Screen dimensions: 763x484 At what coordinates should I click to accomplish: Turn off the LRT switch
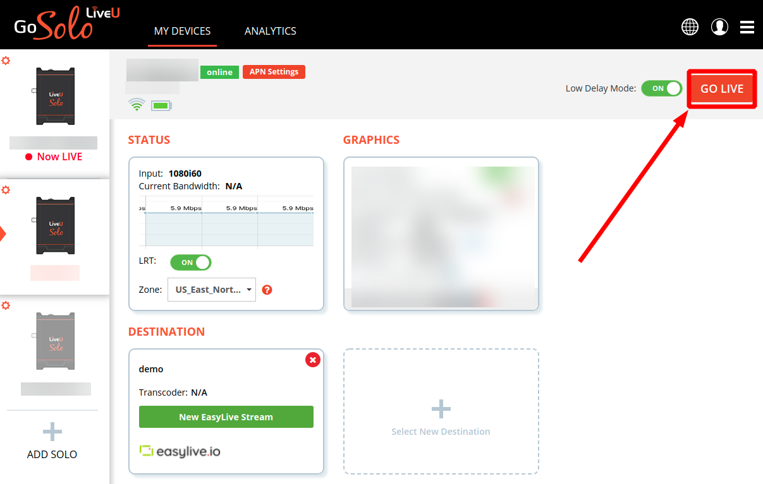[x=191, y=262]
